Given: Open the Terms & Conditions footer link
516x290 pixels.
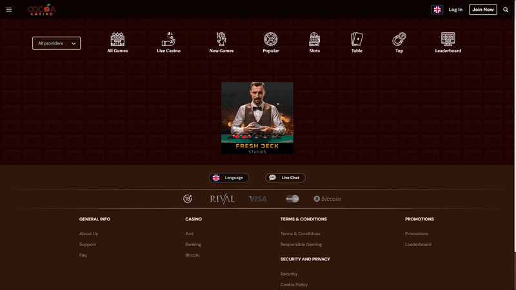Looking at the screenshot, I should [x=300, y=234].
